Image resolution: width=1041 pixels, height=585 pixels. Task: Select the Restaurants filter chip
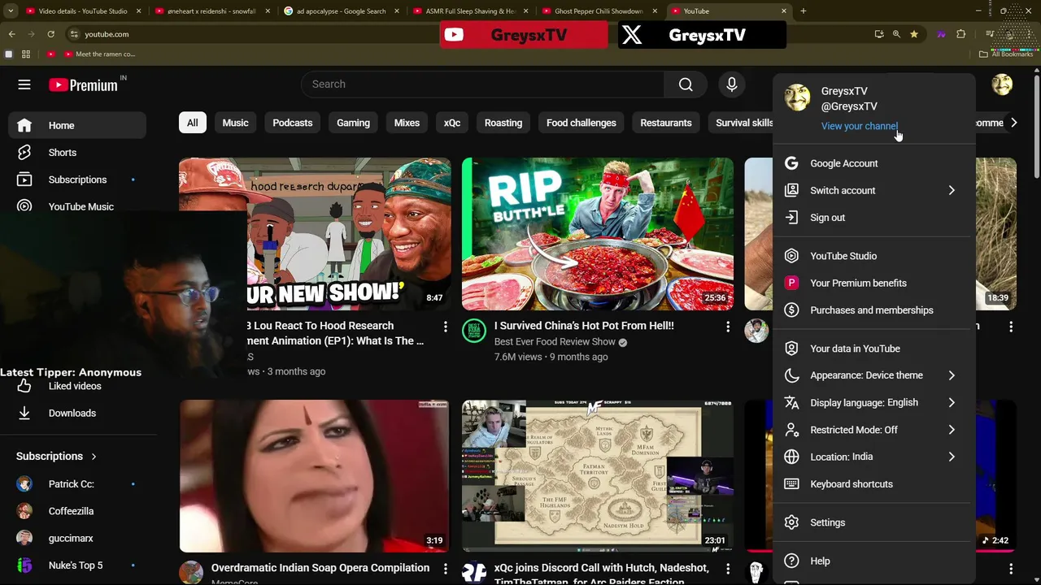click(x=666, y=123)
